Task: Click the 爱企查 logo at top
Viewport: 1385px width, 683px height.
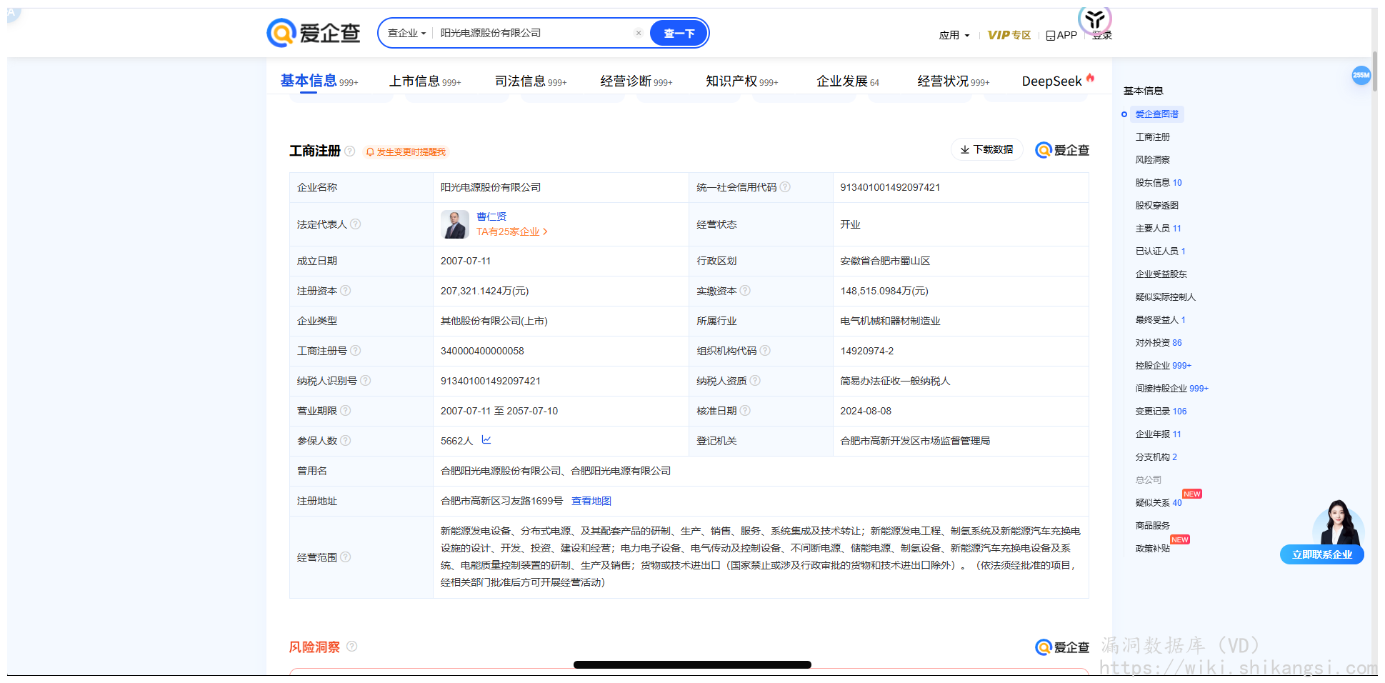Action: point(313,33)
